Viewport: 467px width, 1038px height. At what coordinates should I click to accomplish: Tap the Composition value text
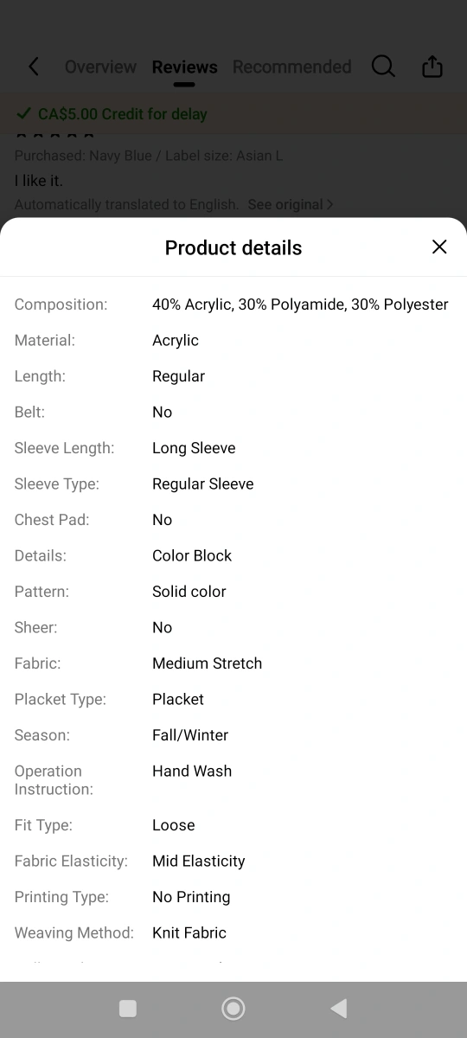(300, 304)
